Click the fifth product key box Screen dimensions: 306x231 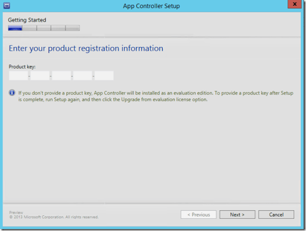(x=104, y=76)
